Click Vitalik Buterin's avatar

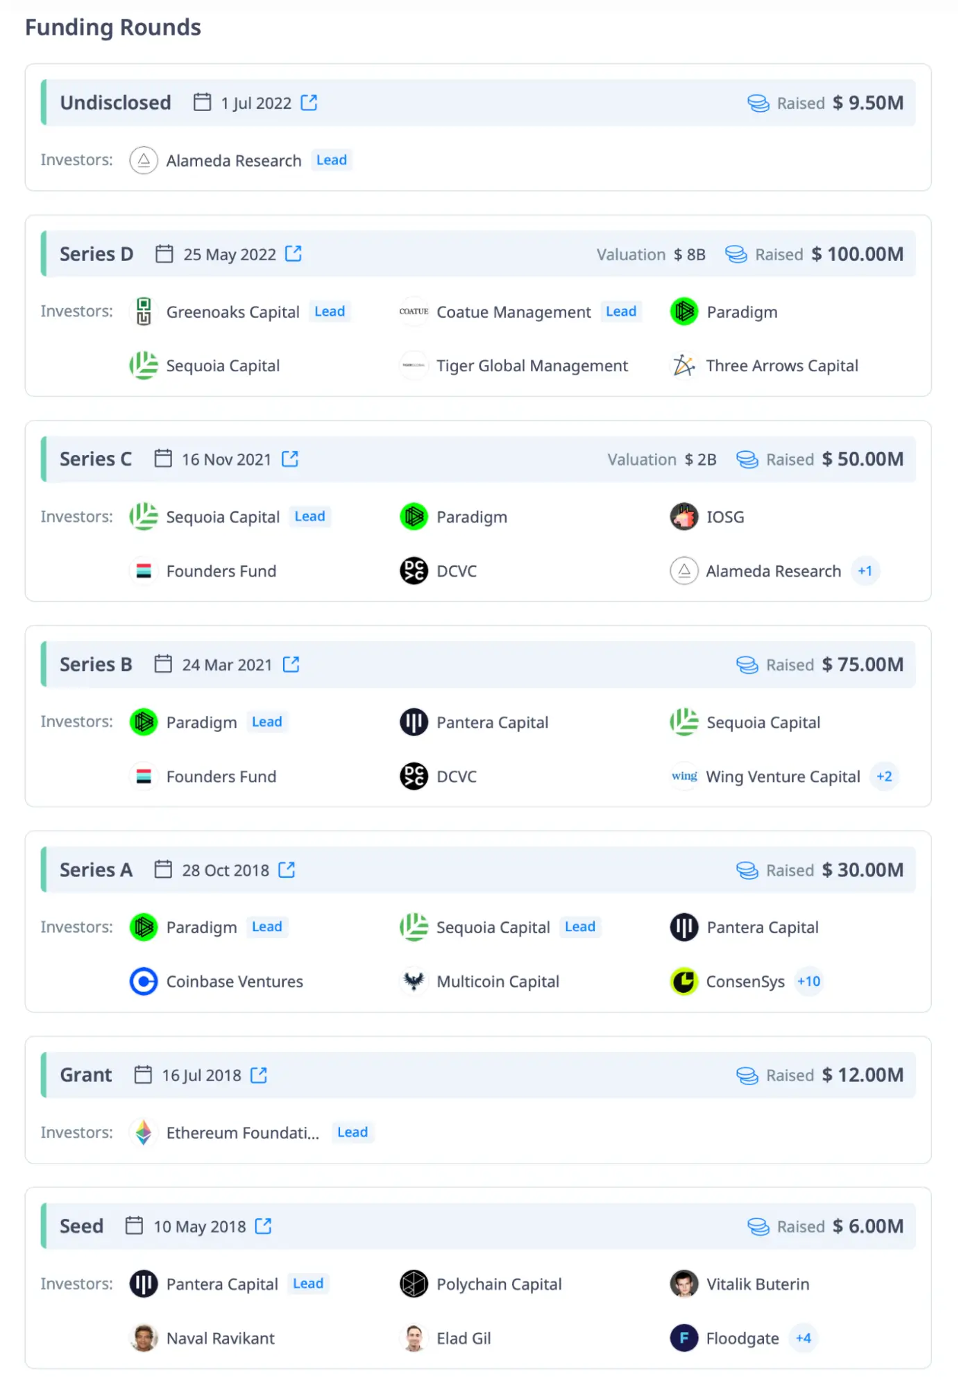pyautogui.click(x=684, y=1284)
